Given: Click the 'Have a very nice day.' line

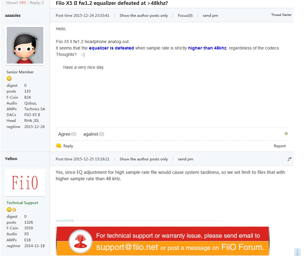Looking at the screenshot, I should click(84, 67).
